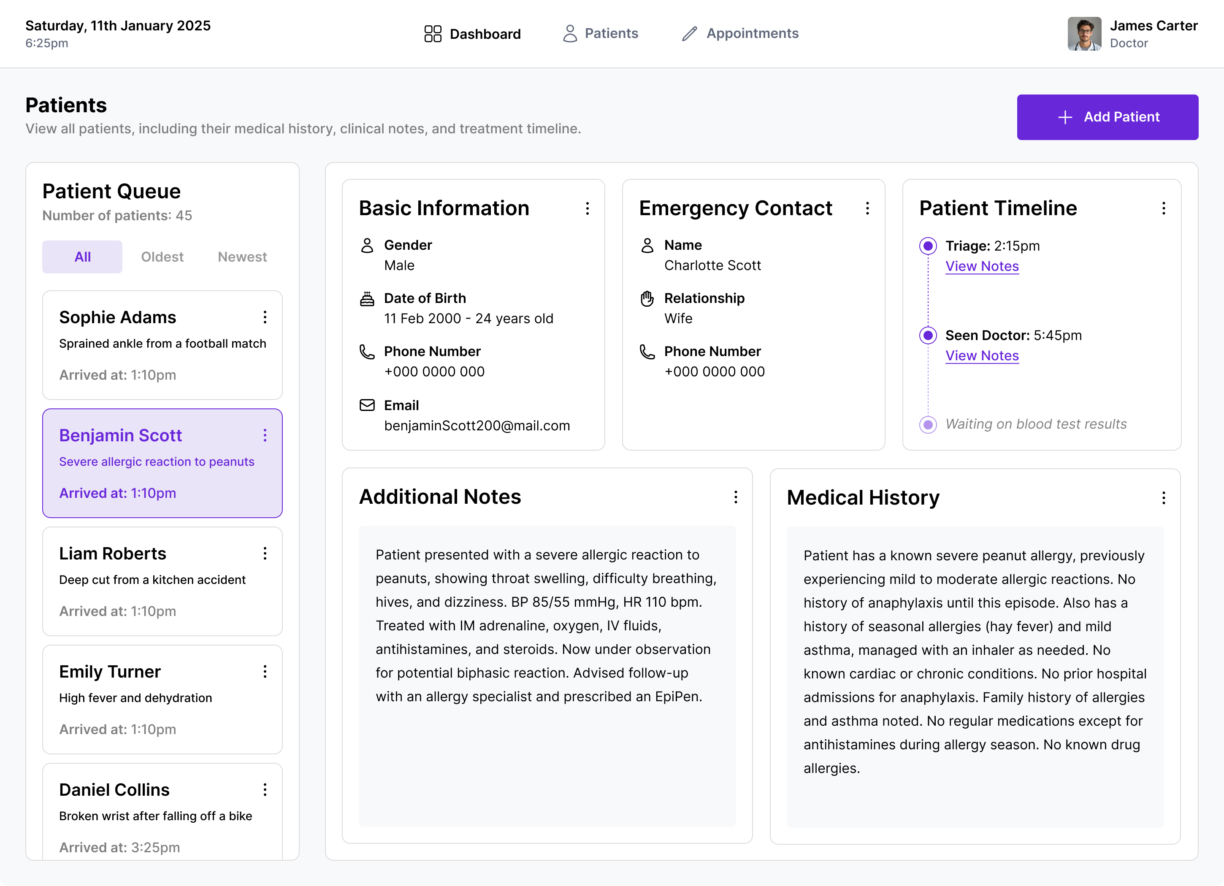
Task: Open Medical History options menu
Action: (x=1164, y=497)
